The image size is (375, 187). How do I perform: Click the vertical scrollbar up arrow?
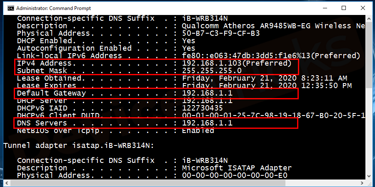tap(369, 18)
